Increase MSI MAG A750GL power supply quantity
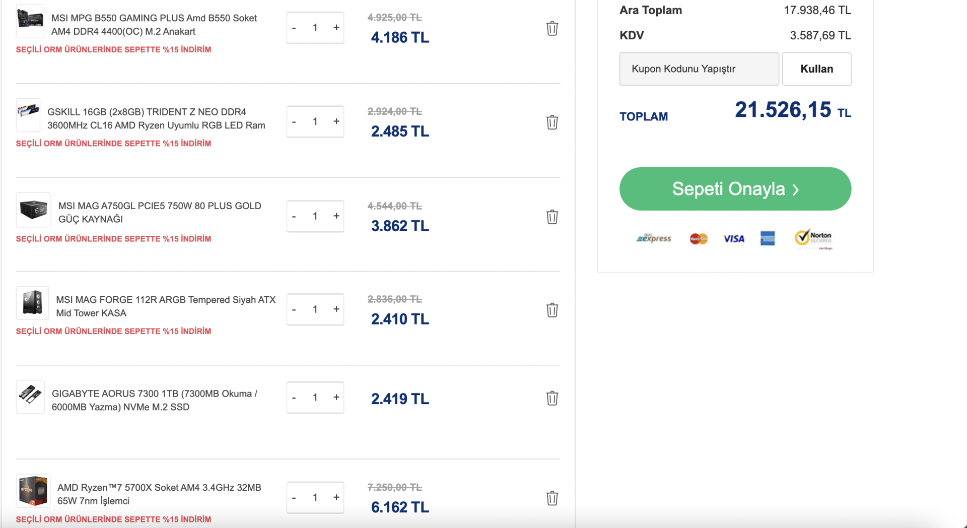Image resolution: width=967 pixels, height=528 pixels. pyautogui.click(x=336, y=216)
